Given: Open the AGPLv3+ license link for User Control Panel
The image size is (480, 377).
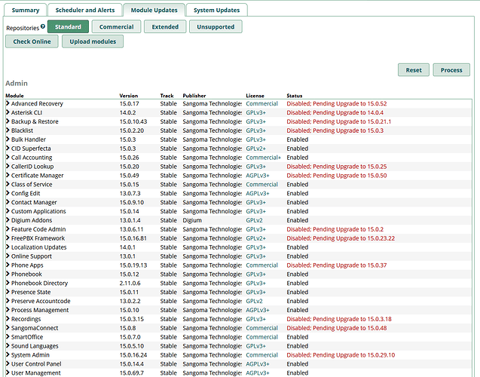Looking at the screenshot, I should tap(258, 364).
